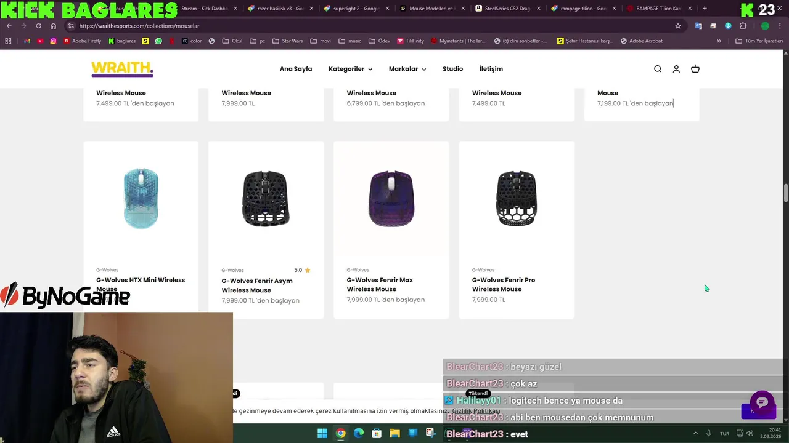Open the site search magnifier icon
This screenshot has width=789, height=443.
coord(658,69)
